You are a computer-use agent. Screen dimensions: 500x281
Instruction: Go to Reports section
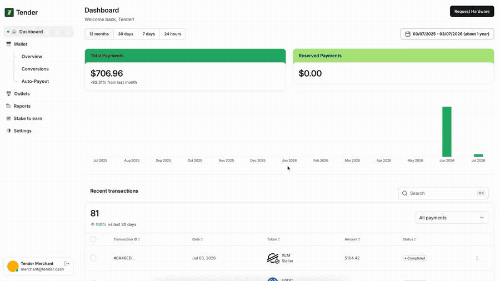[x=22, y=106]
